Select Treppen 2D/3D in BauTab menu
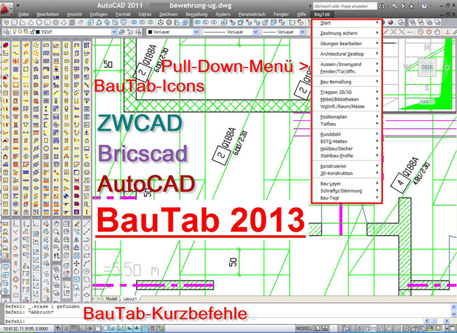Screen dimensions: 457x333 click(x=347, y=92)
